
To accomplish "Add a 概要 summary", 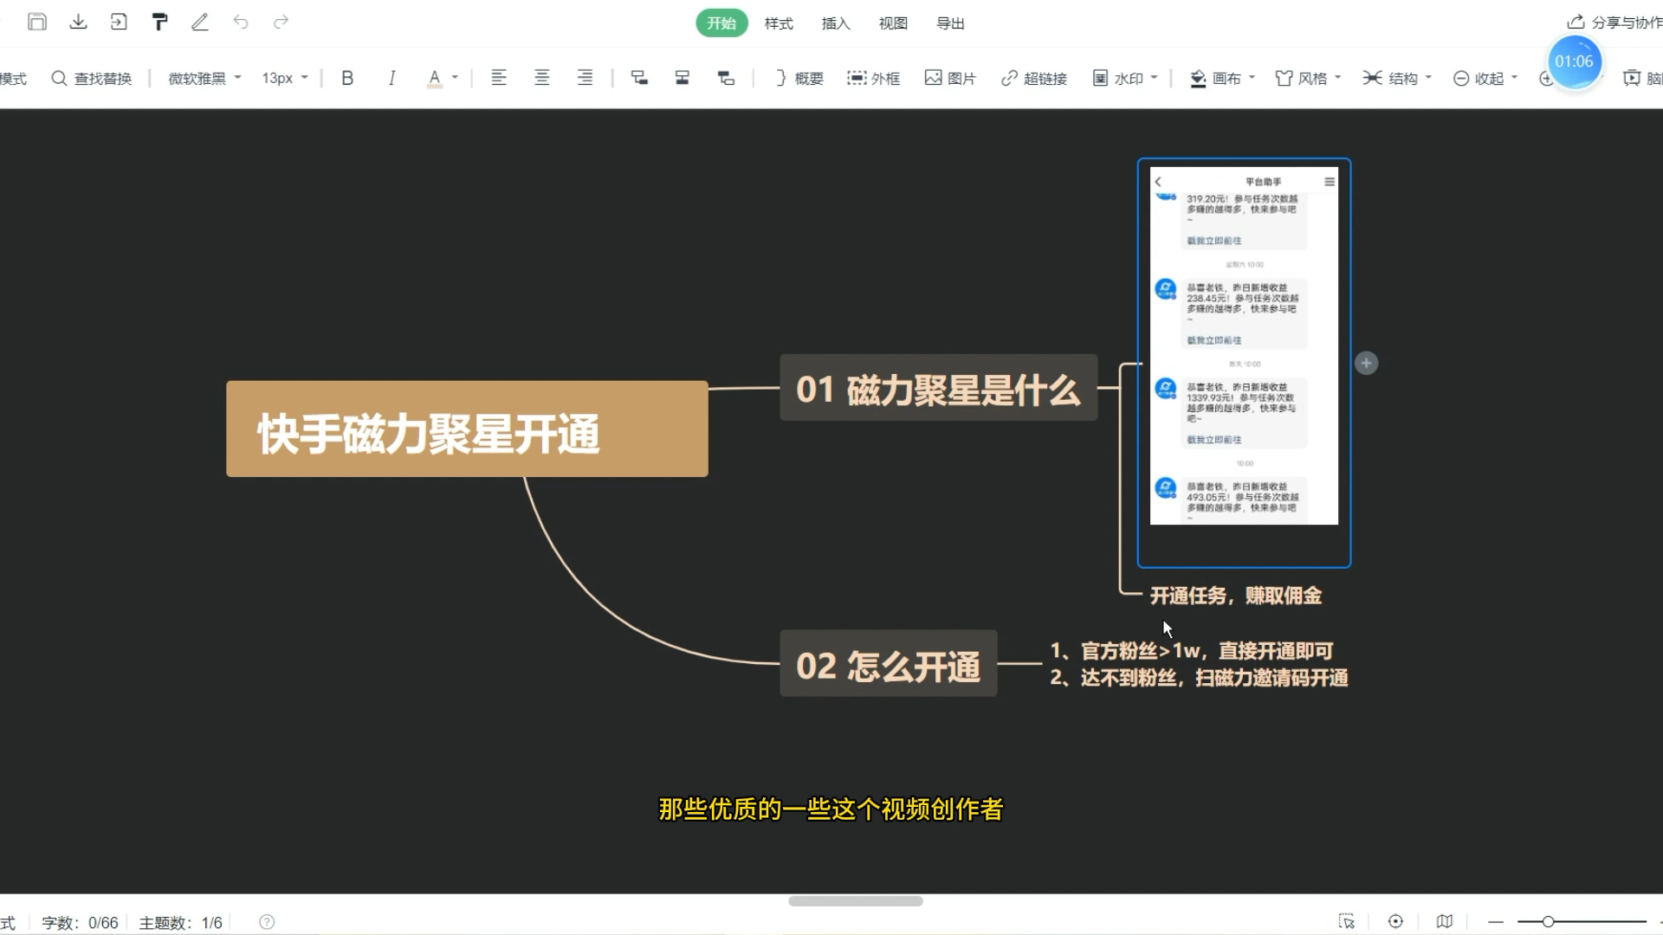I will tap(799, 78).
